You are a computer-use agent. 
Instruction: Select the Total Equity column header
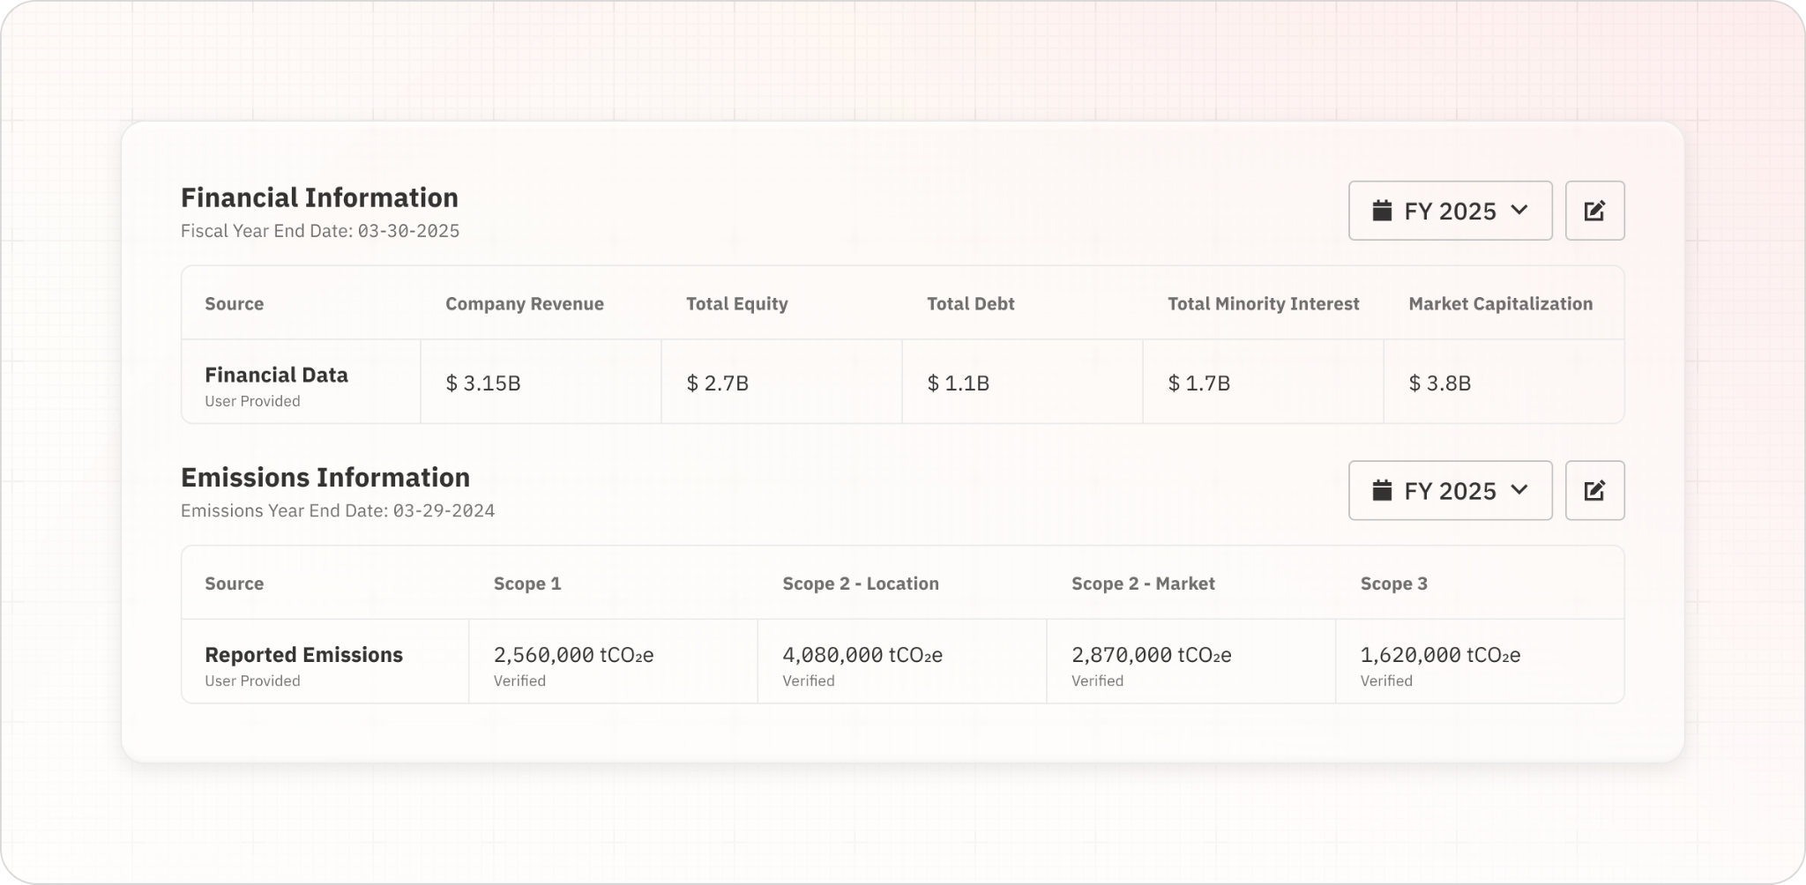point(737,304)
